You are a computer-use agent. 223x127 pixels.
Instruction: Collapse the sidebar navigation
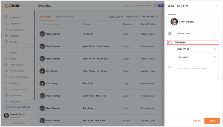pos(17,123)
